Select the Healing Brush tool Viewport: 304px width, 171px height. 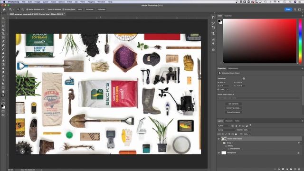point(3,45)
